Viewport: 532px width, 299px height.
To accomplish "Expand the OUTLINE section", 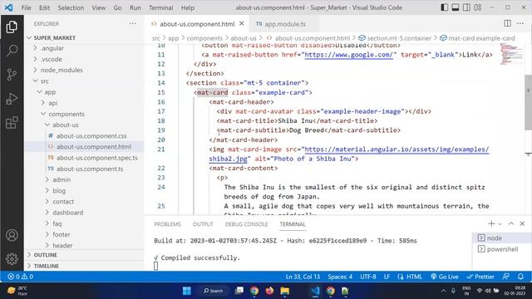I will pos(85,255).
